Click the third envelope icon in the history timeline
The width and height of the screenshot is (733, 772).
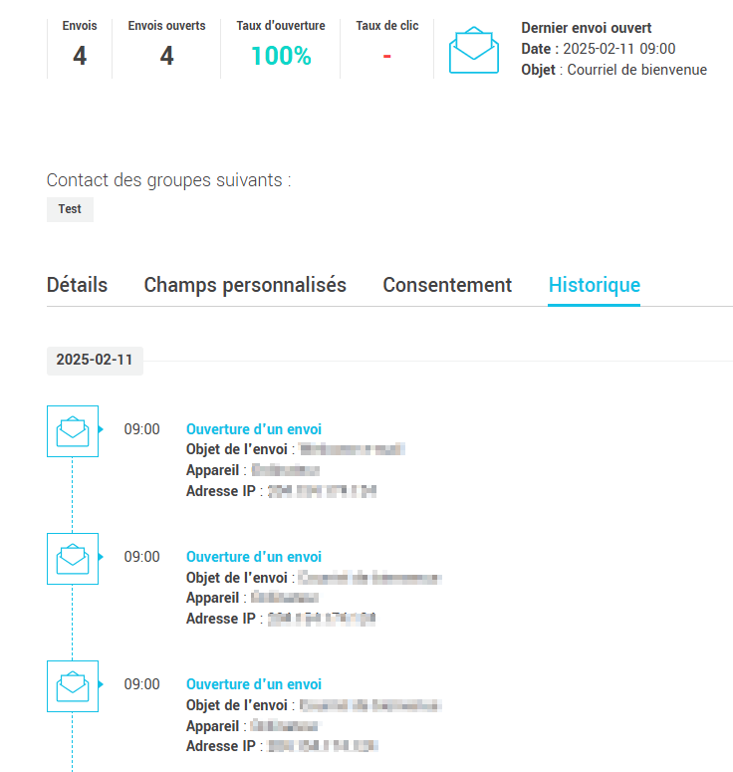[73, 685]
